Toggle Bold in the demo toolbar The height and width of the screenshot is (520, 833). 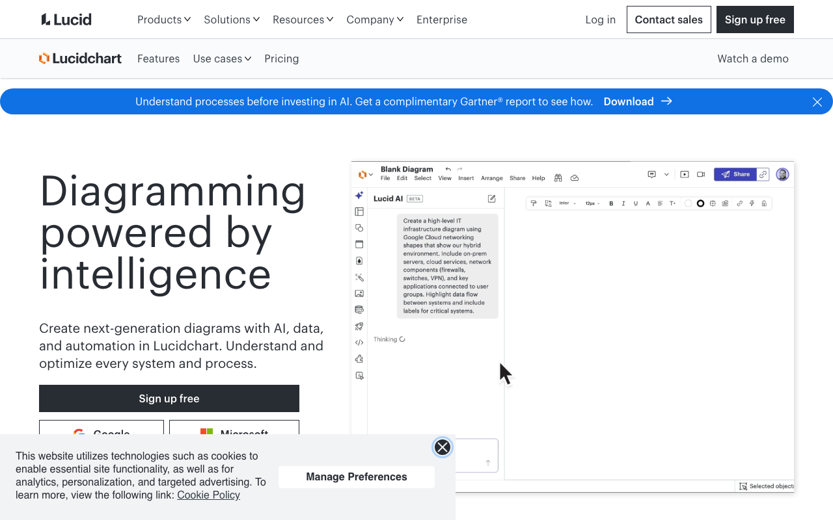click(611, 203)
